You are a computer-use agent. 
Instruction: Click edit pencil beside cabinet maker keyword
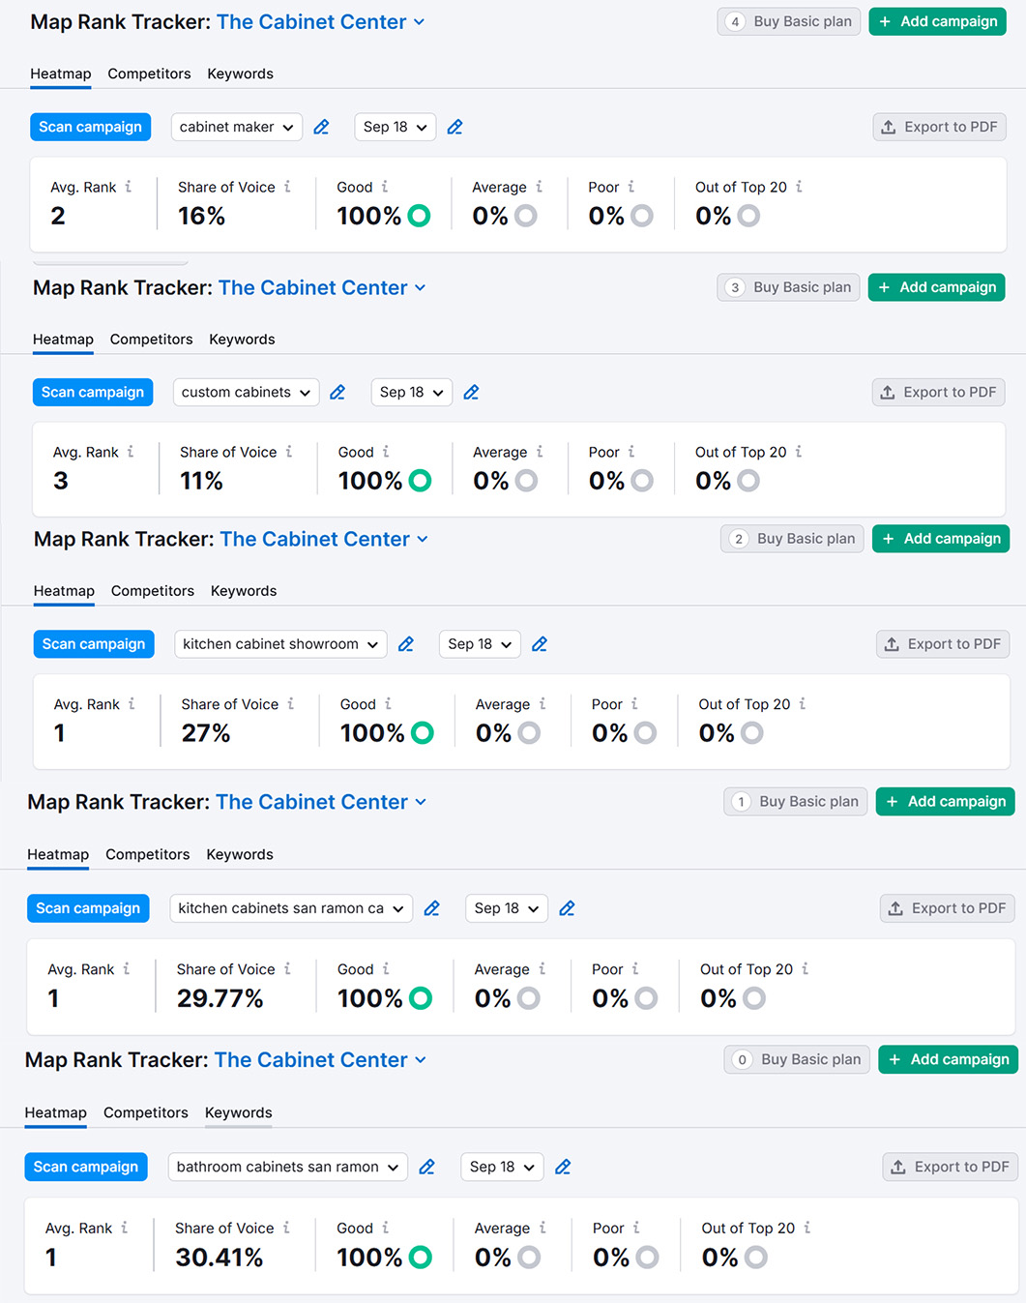pos(322,127)
